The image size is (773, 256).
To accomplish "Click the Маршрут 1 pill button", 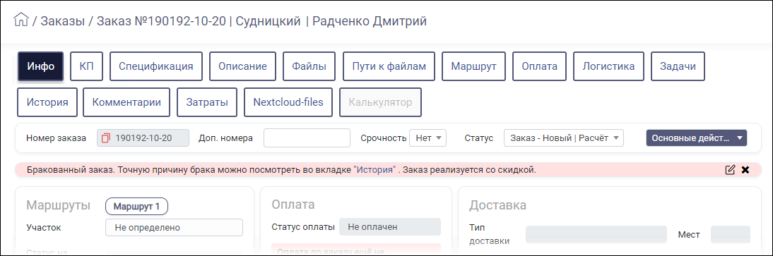I will point(136,206).
